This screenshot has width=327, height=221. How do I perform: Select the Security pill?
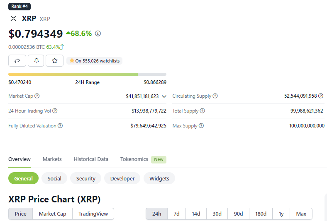point(86,178)
